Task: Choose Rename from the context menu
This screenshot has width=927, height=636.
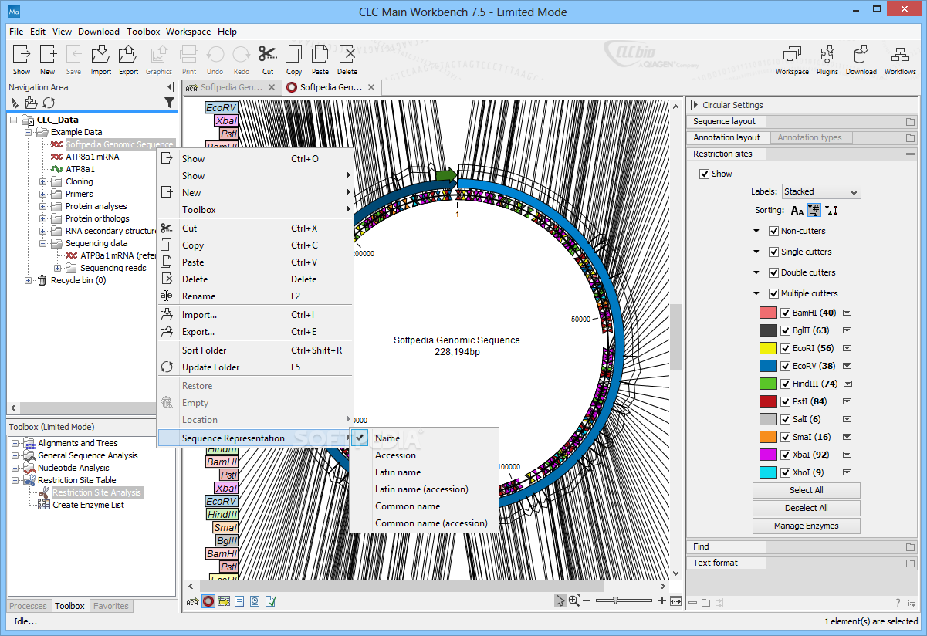Action: coord(255,296)
